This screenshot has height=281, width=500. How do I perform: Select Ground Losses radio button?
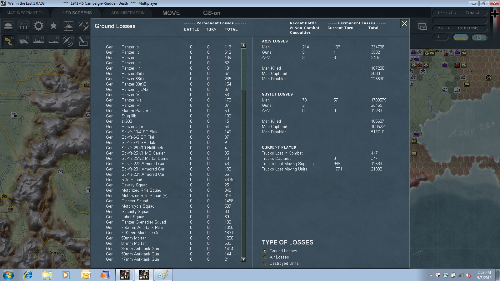click(265, 251)
